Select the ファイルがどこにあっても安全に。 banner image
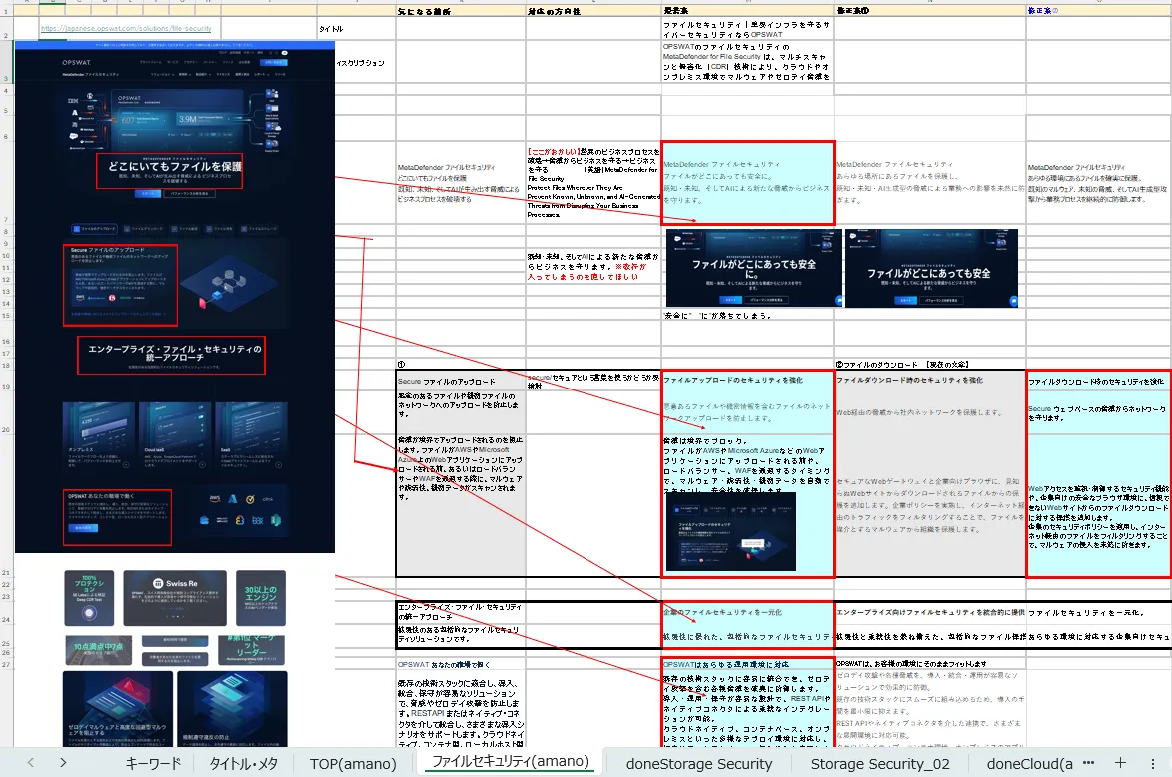This screenshot has width=1172, height=777. tap(753, 269)
